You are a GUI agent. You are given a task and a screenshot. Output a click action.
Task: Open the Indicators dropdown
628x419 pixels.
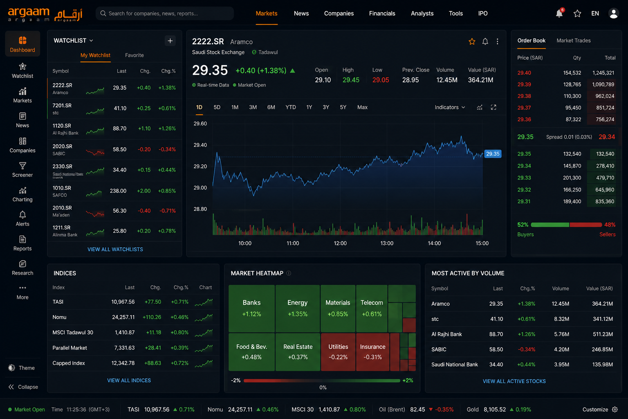pos(450,107)
